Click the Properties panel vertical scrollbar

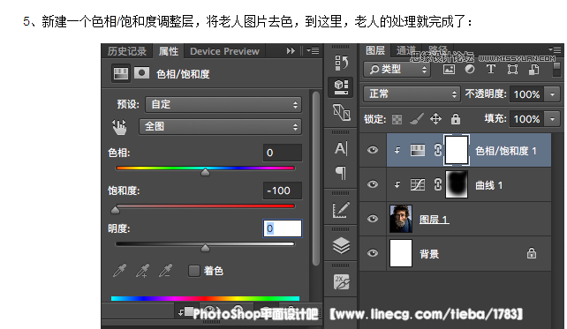pyautogui.click(x=315, y=178)
